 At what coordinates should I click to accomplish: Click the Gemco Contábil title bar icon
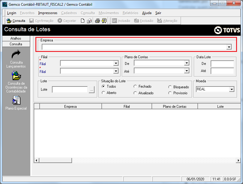[x=5, y=4]
